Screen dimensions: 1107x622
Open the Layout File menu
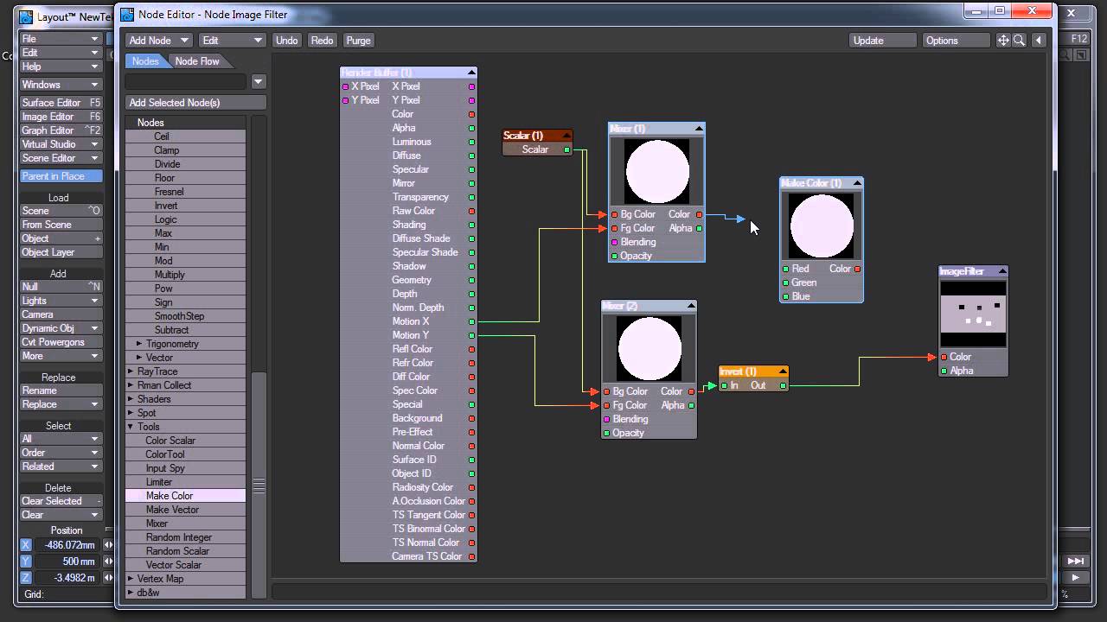(61, 39)
